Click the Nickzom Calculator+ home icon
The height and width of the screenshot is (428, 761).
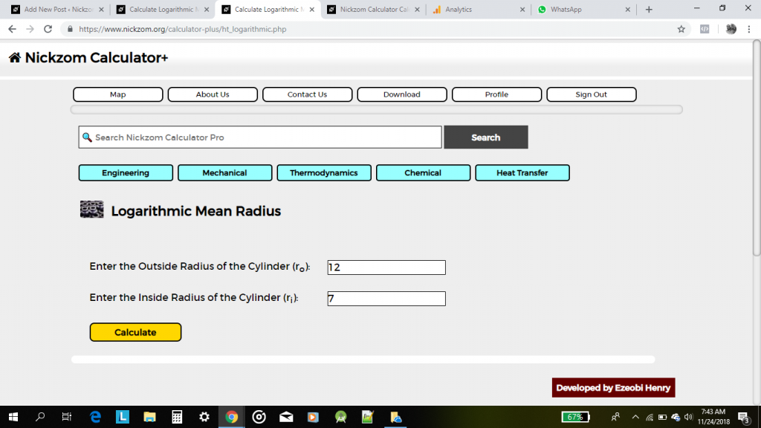pos(15,58)
